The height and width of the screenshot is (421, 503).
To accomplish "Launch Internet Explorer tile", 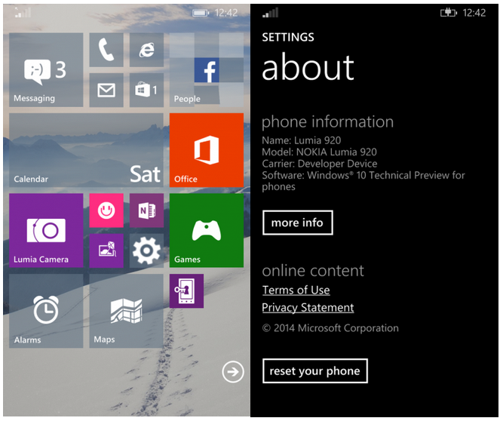I will coord(146,50).
